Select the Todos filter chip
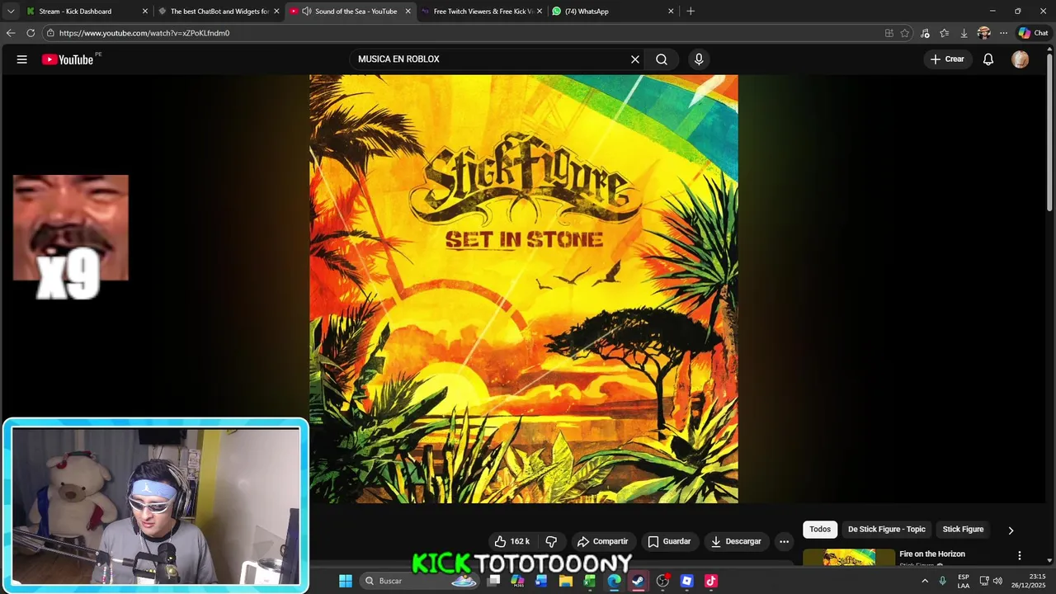1056x594 pixels. [820, 530]
